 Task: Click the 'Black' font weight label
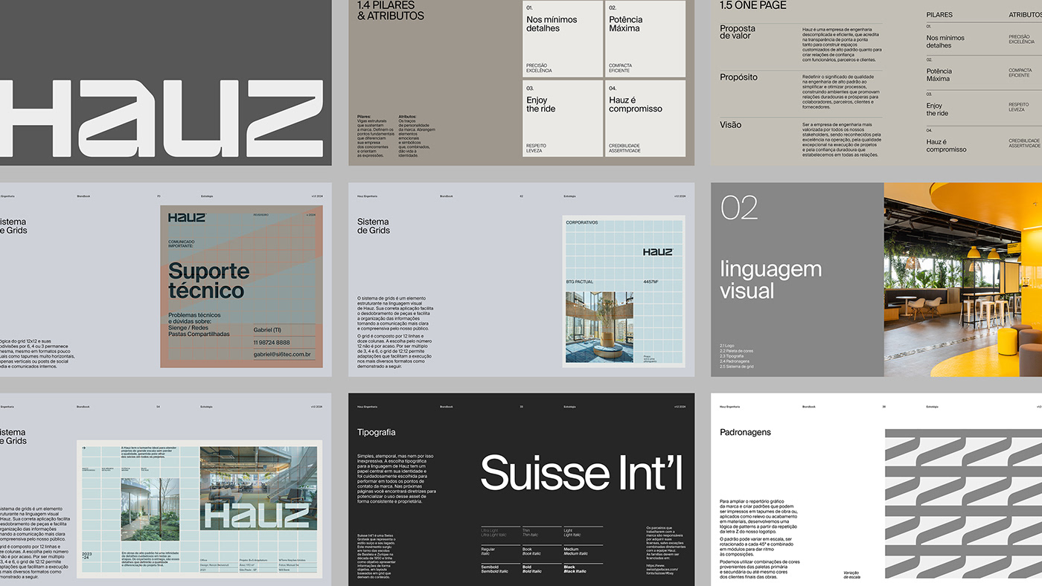click(x=571, y=567)
